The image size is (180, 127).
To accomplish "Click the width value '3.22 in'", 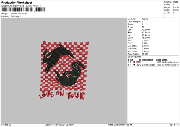I will (x=175, y=10).
